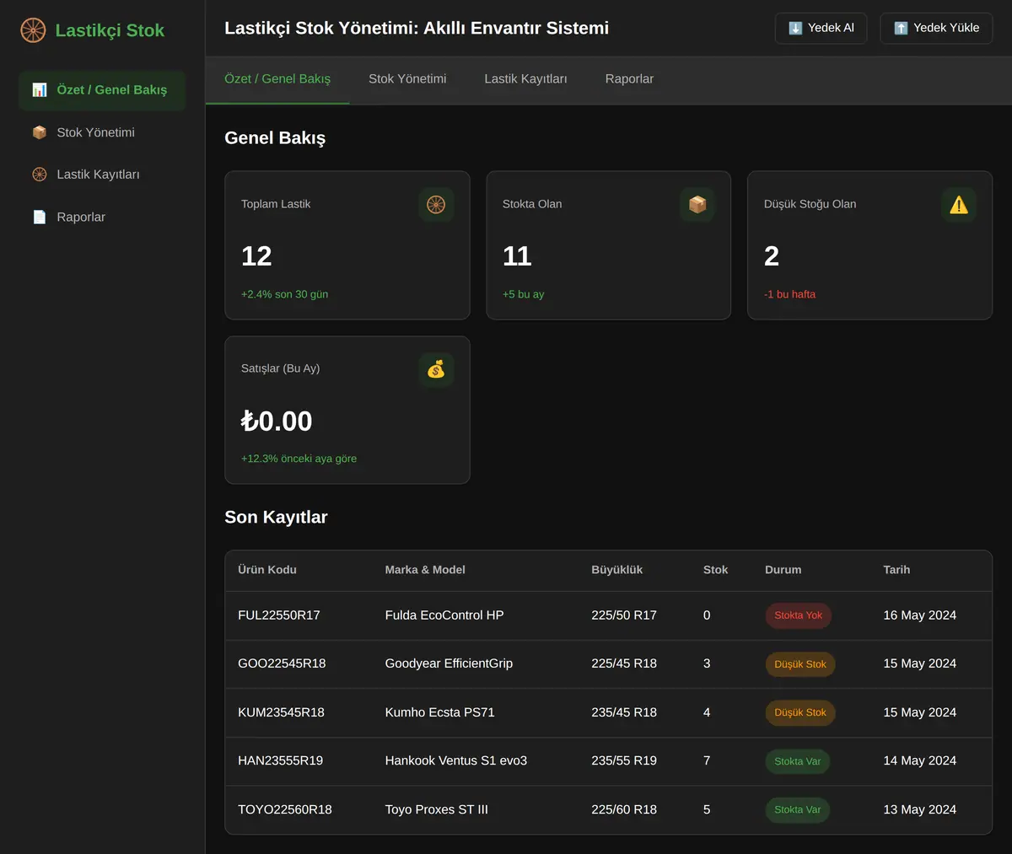The height and width of the screenshot is (854, 1012).
Task: Click the document icon beside Raporlar in sidebar
Action: click(40, 217)
